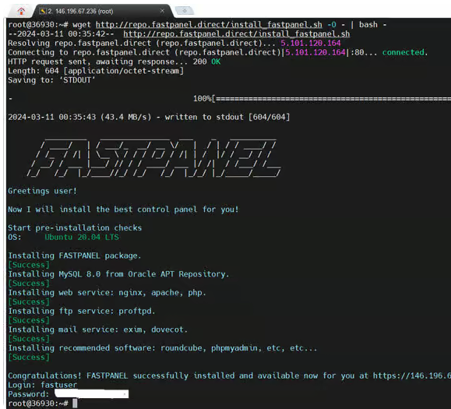Click the fastuser login name
Viewport: 451px width, 409px height.
(x=59, y=385)
